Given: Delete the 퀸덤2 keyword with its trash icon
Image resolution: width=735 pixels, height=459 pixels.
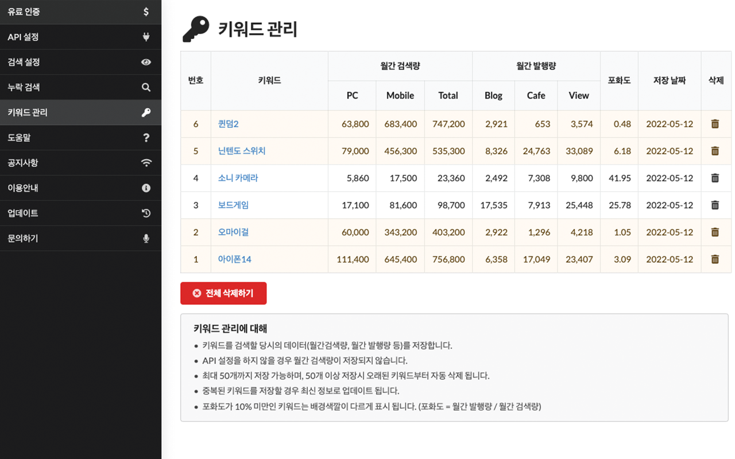Looking at the screenshot, I should click(715, 123).
